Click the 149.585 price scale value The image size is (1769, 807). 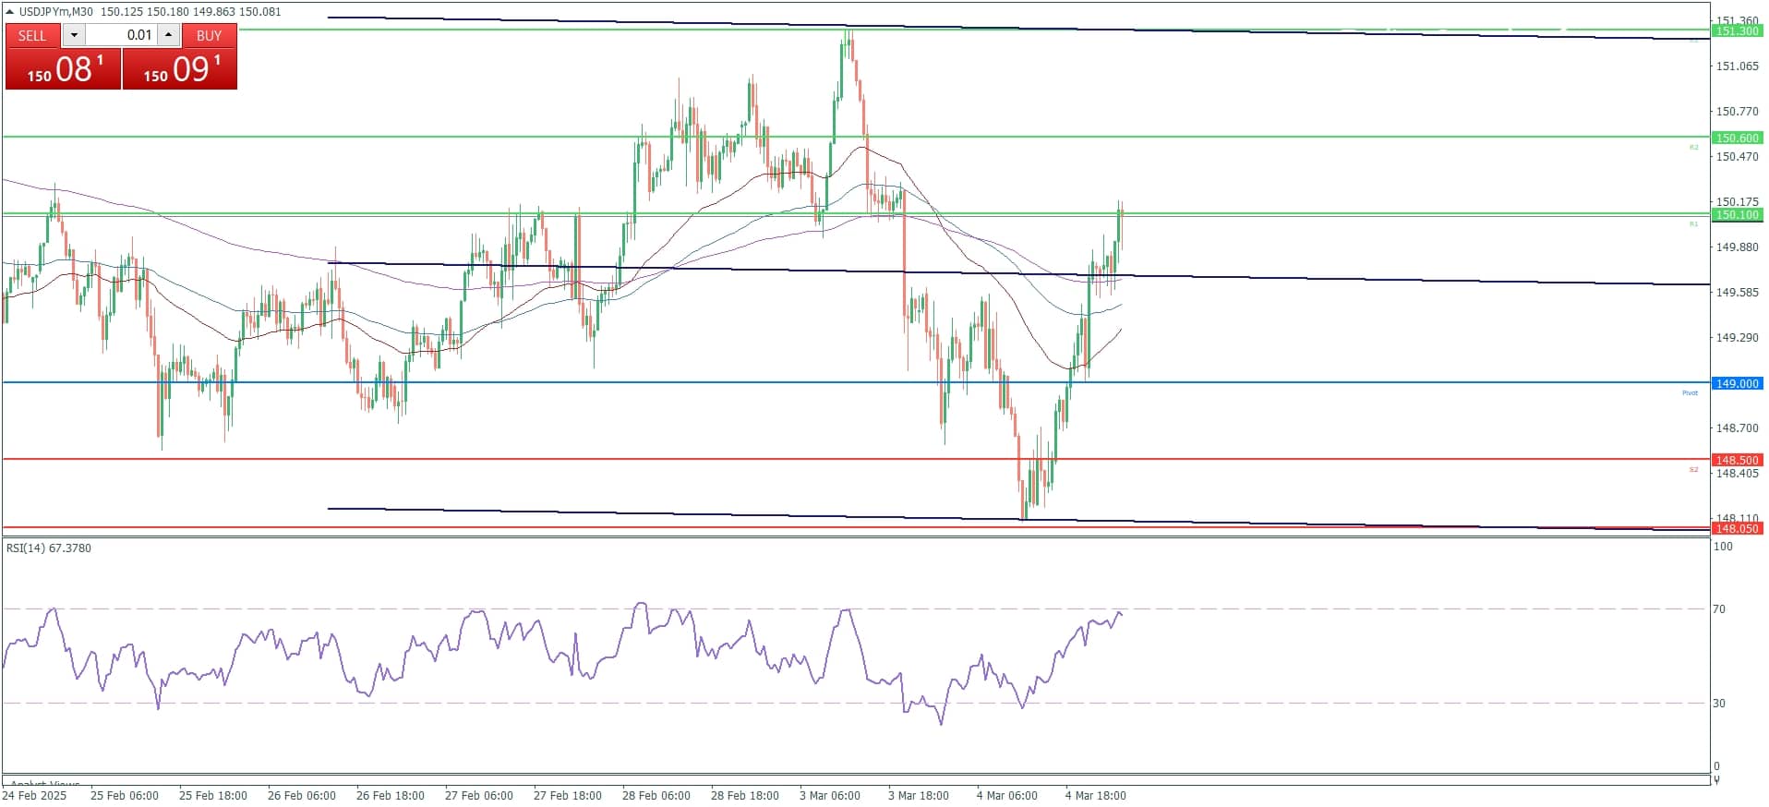(1738, 293)
